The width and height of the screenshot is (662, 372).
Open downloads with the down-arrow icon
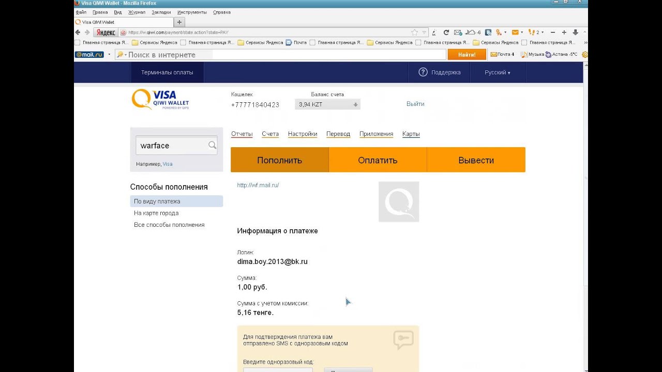tap(575, 32)
